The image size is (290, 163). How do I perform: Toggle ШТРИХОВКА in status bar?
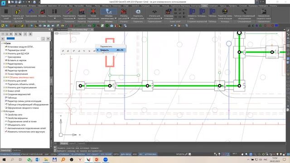coord(150,154)
